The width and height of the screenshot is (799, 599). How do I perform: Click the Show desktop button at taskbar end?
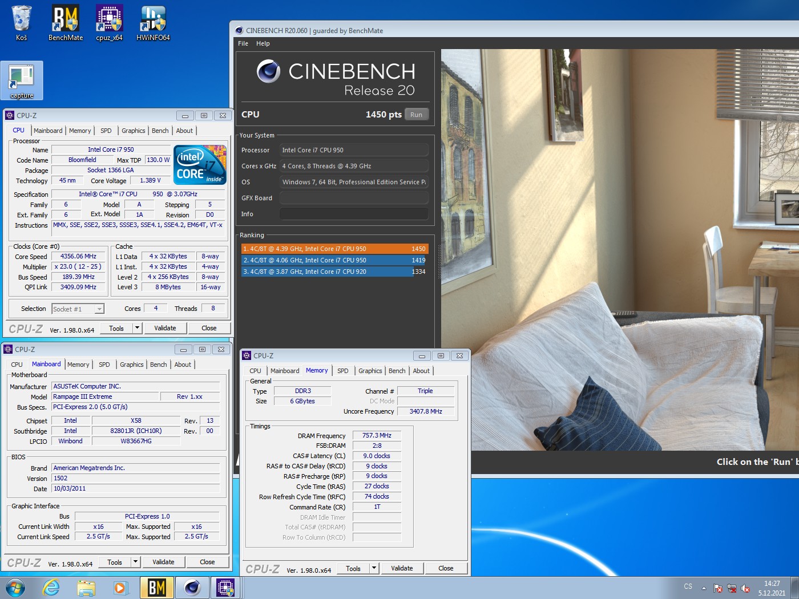pyautogui.click(x=794, y=588)
